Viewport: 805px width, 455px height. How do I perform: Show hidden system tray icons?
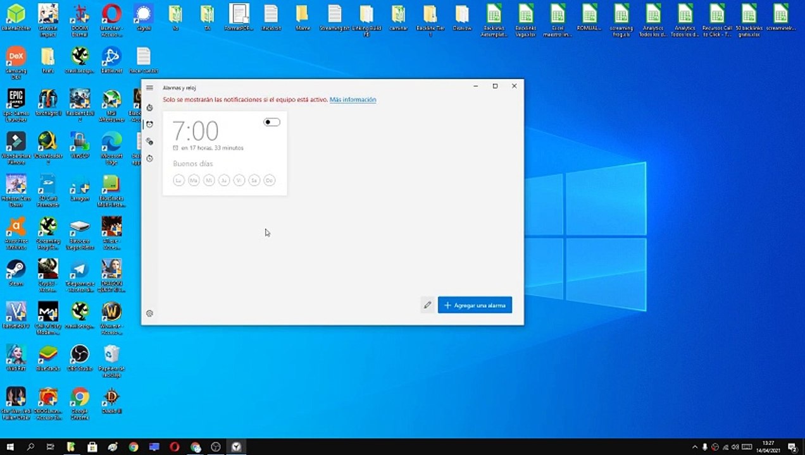click(x=695, y=447)
